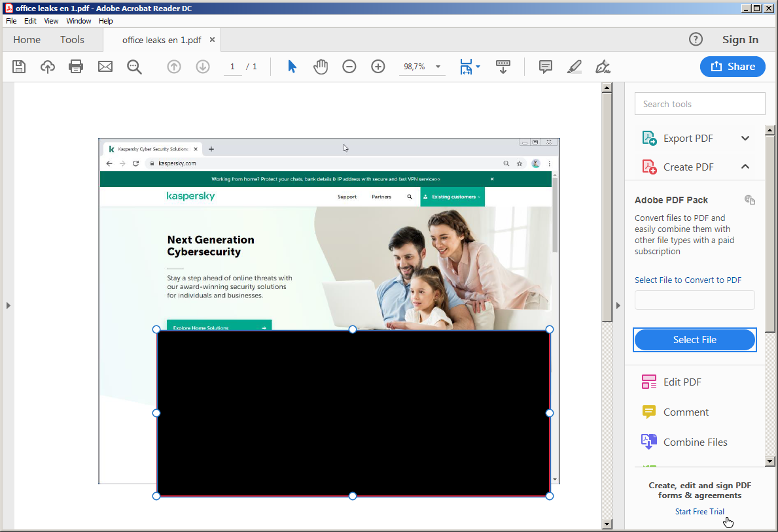Click Start Free Trial link

click(699, 511)
